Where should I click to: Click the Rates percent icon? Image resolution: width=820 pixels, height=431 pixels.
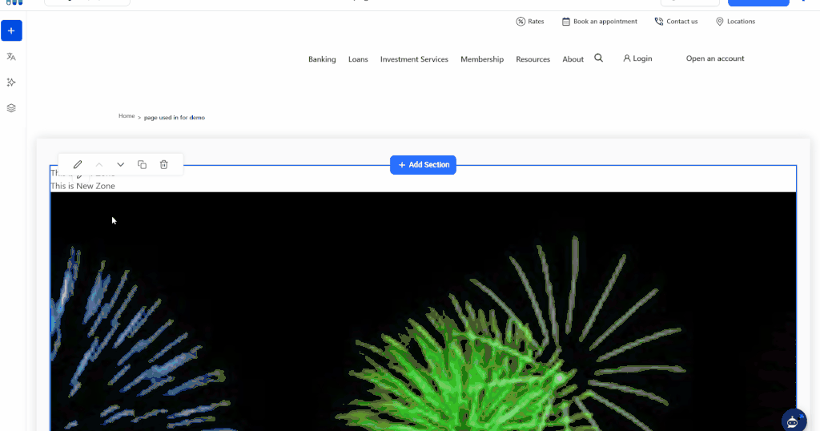521,22
